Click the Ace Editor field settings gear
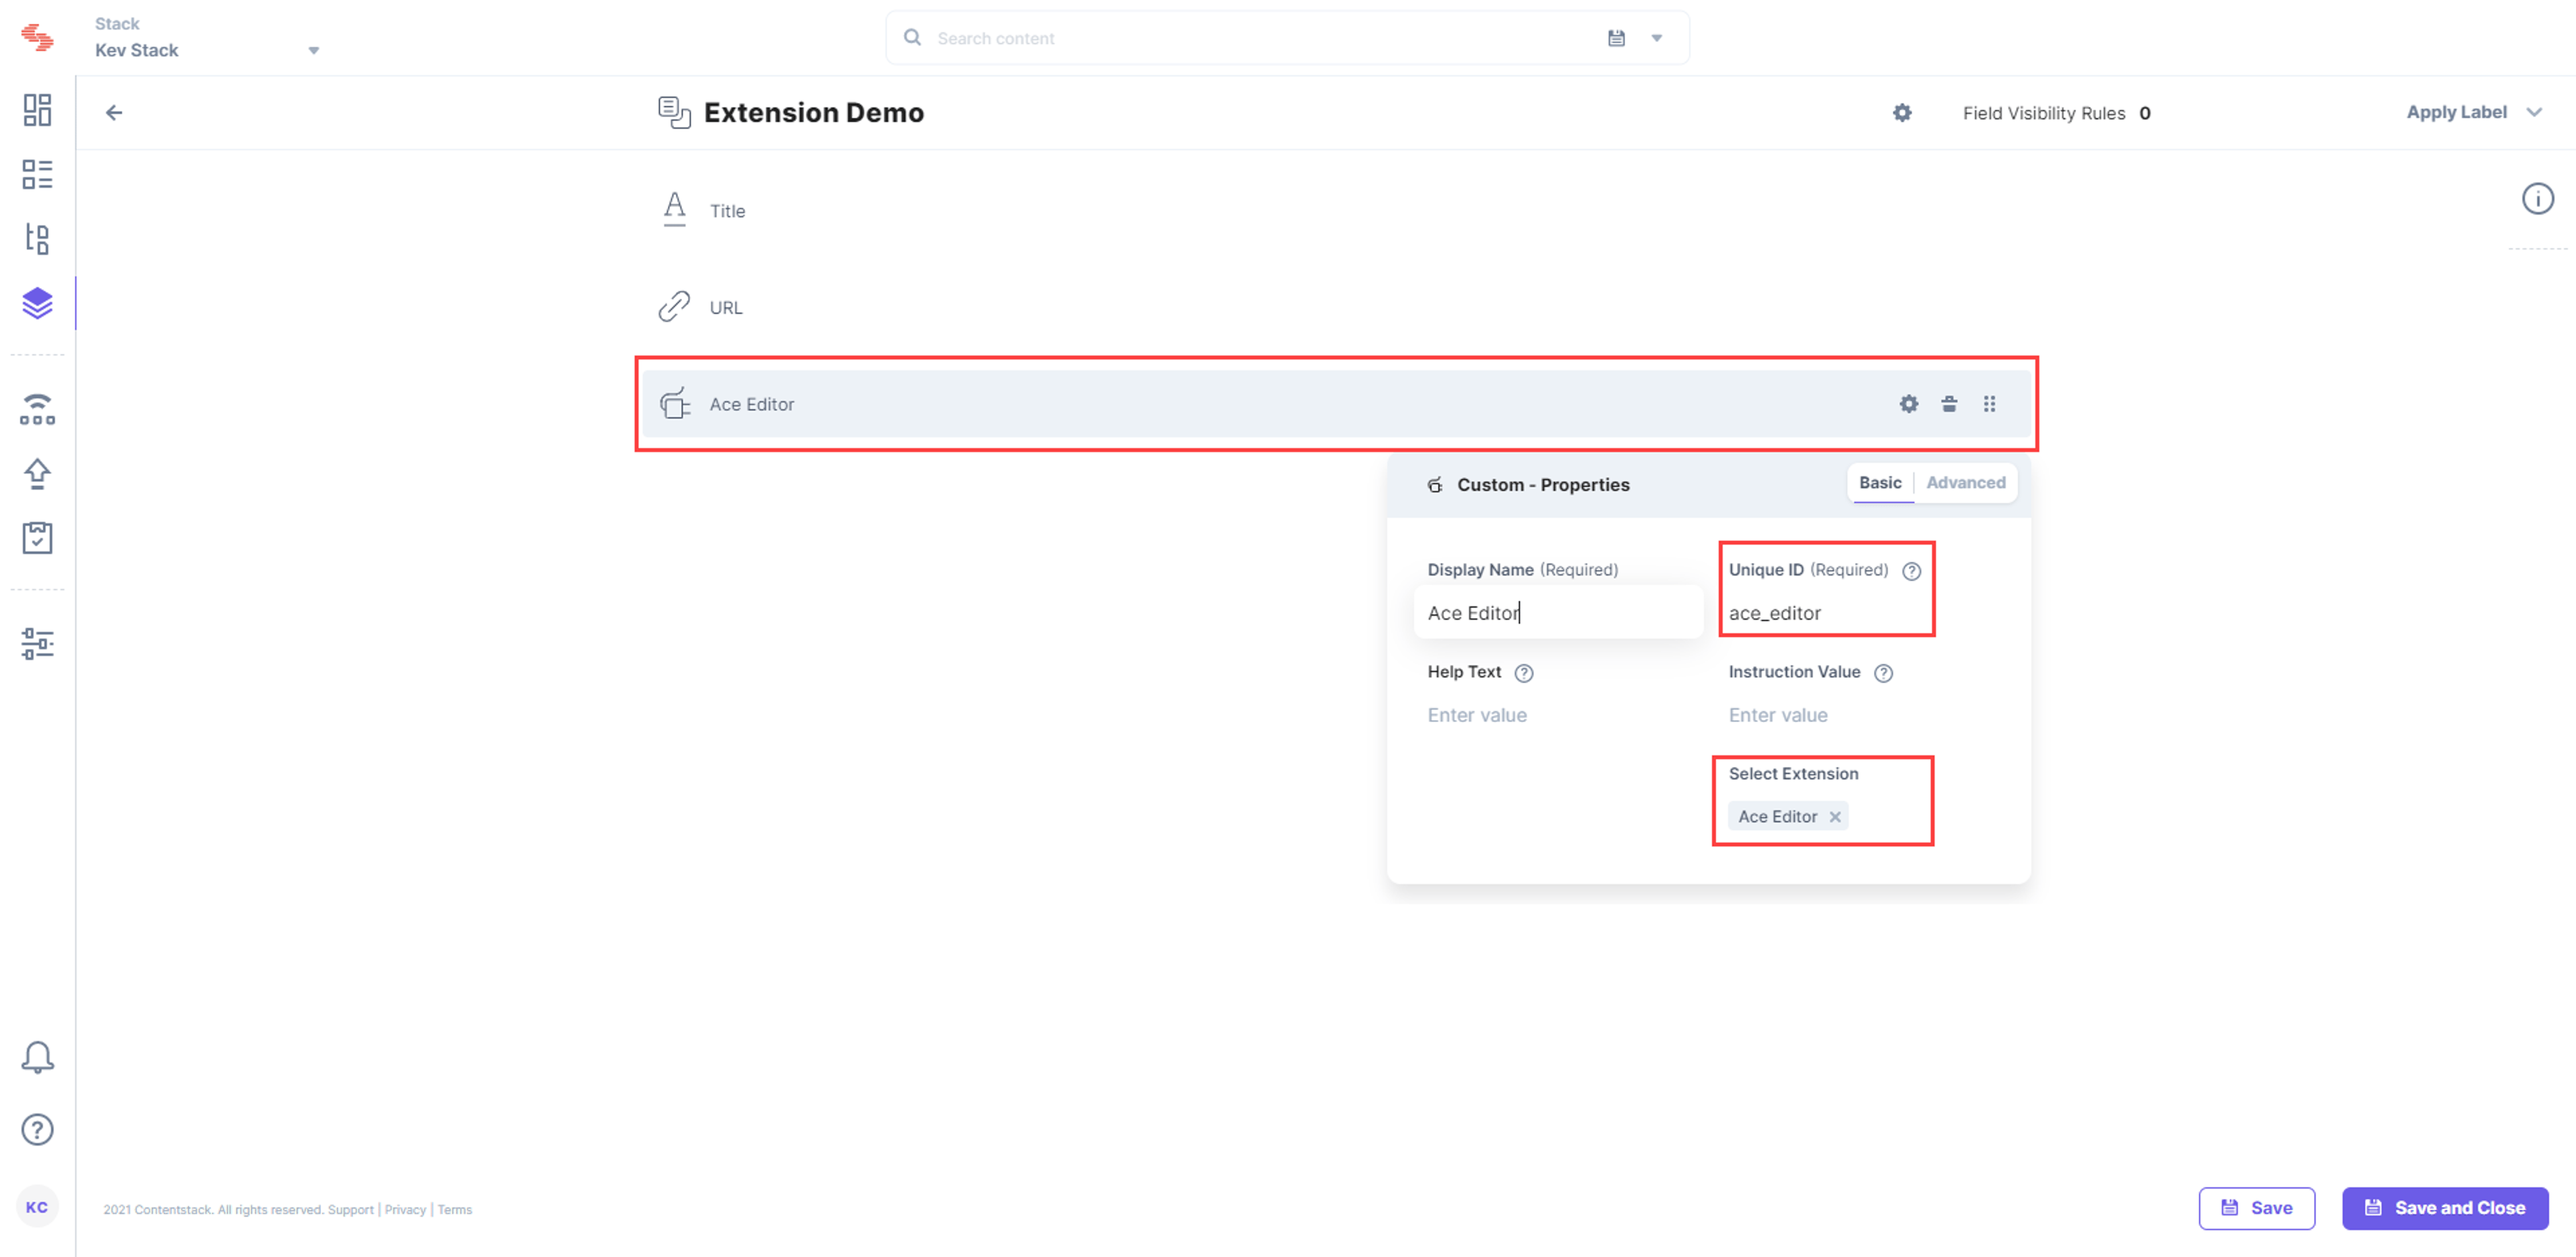 point(1909,404)
